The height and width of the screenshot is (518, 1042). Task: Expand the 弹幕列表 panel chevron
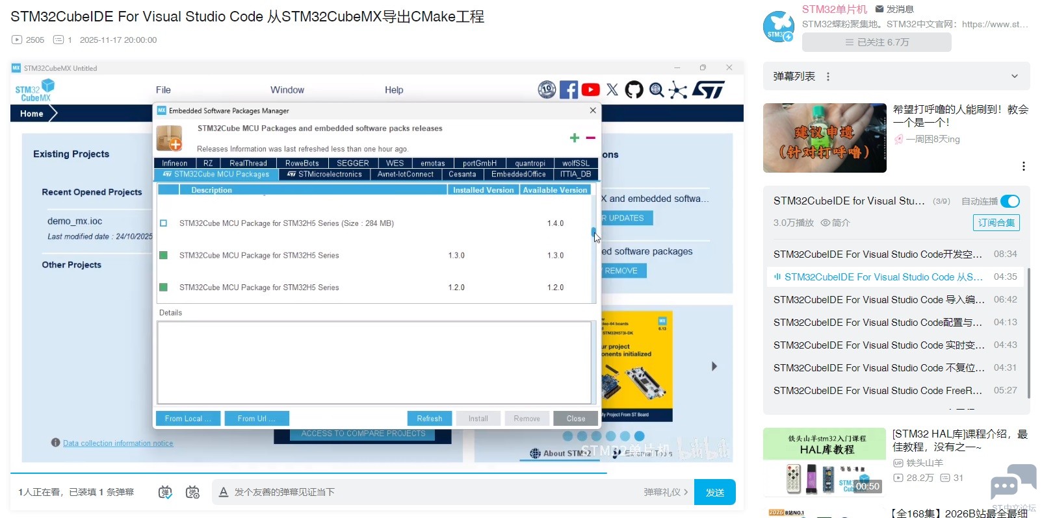click(1014, 77)
